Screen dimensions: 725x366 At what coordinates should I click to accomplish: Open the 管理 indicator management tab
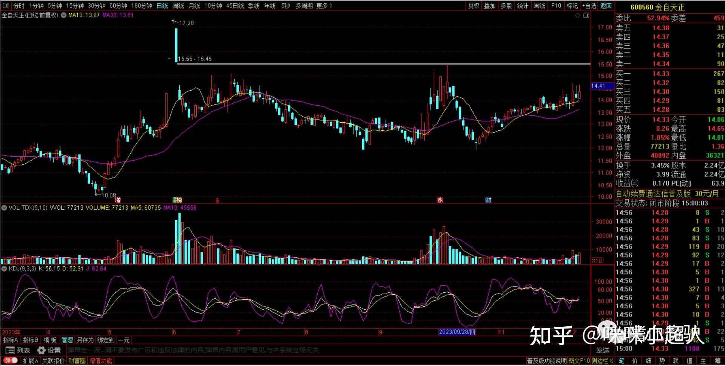tap(68, 340)
